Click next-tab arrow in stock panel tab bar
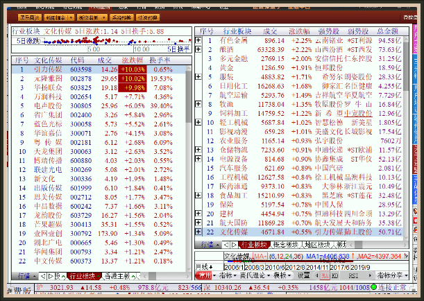424x301 pixels. pyautogui.click(x=50, y=277)
